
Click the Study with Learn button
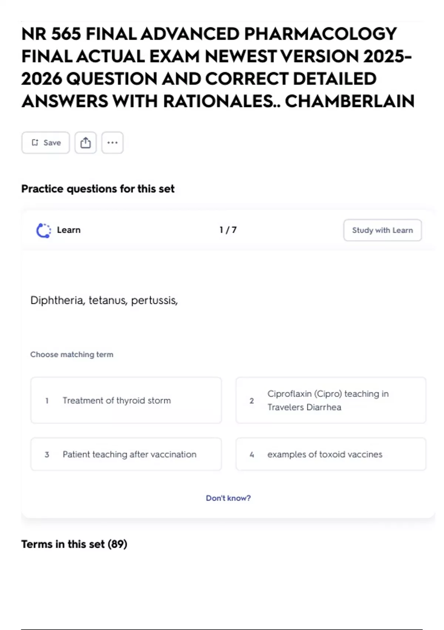click(382, 230)
